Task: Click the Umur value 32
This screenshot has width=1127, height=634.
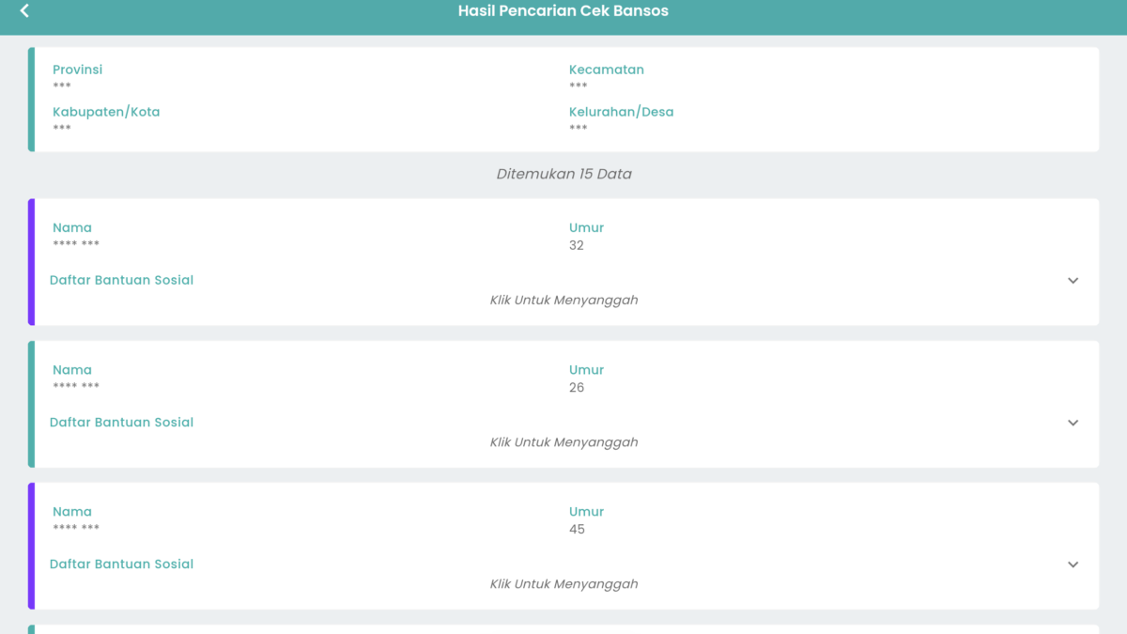Action: pyautogui.click(x=578, y=245)
